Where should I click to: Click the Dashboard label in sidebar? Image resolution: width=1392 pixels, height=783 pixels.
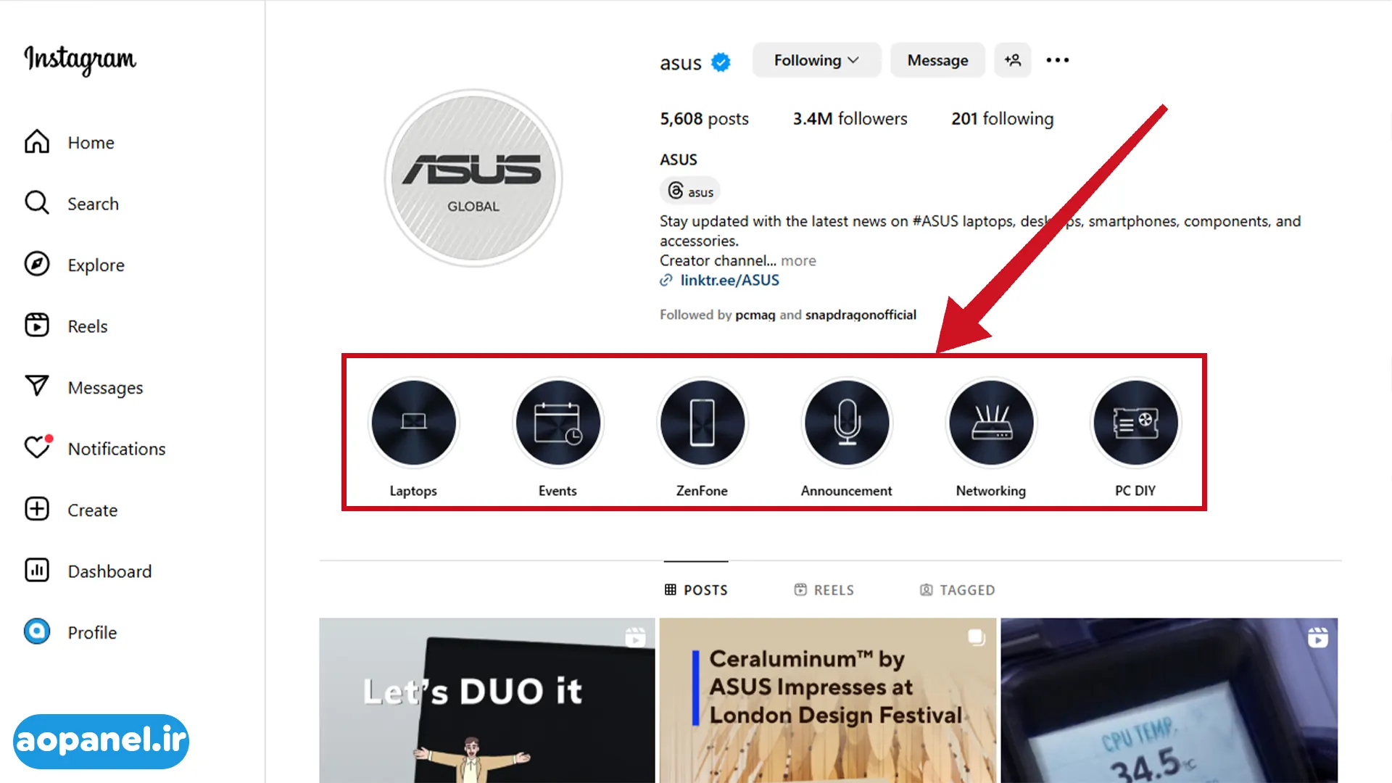(x=109, y=571)
